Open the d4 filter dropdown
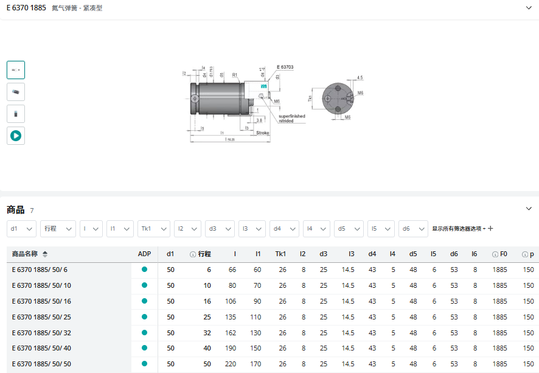Viewport: 539px width, 373px height. tap(284, 229)
